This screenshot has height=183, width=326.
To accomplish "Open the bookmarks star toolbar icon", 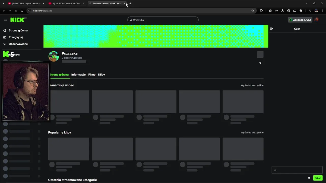I will point(270,11).
